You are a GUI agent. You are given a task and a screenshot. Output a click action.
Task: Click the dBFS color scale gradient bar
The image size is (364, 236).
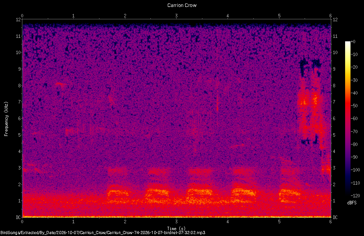pos(347,118)
